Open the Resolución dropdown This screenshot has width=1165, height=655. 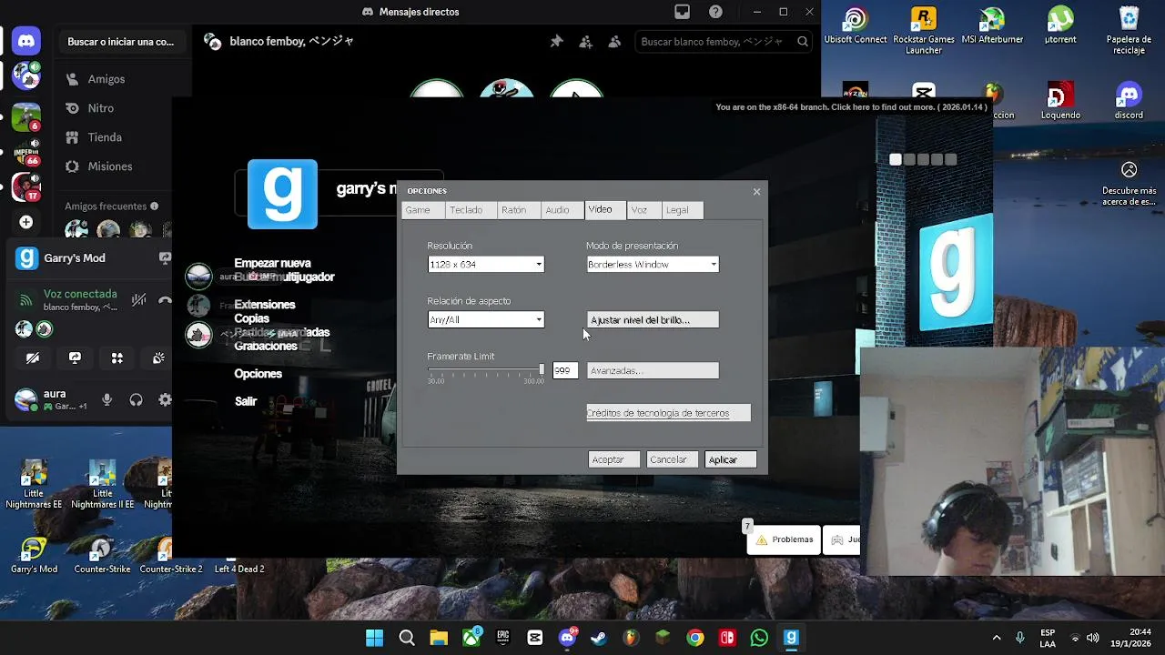click(486, 265)
